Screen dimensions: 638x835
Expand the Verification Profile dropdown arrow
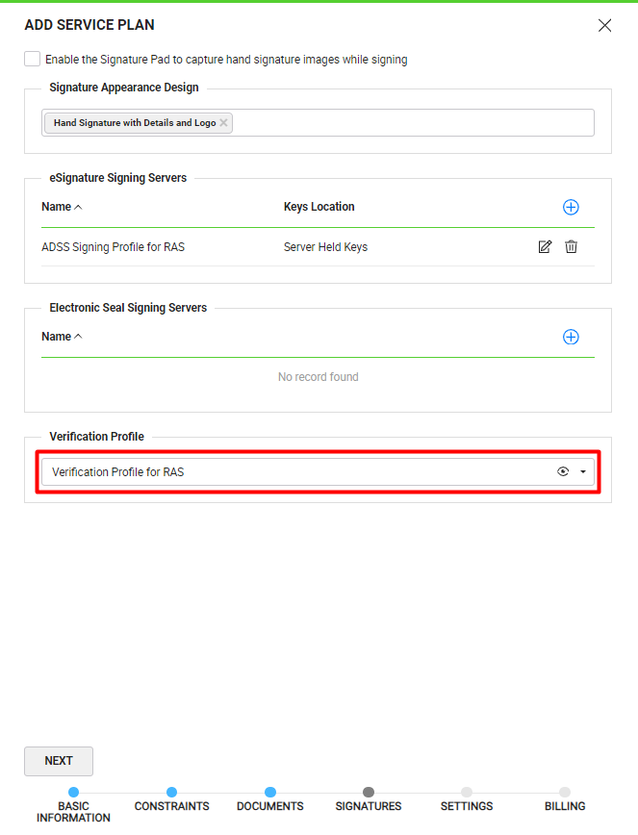(583, 472)
